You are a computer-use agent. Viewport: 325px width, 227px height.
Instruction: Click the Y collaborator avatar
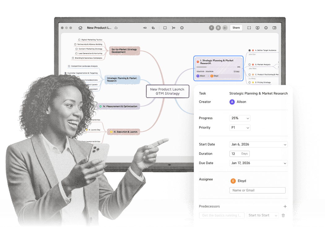click(211, 28)
